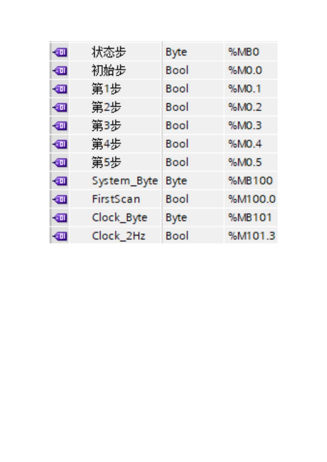The width and height of the screenshot is (327, 462).
Task: Click the Byte data type of System_Byte
Action: click(x=176, y=181)
